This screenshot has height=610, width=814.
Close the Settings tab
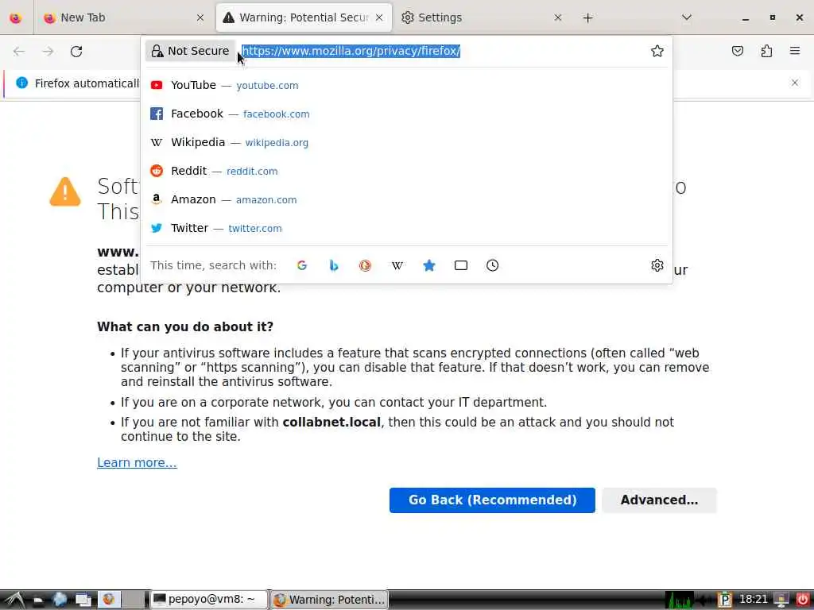click(557, 17)
